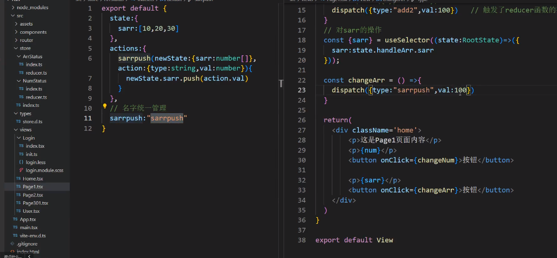The width and height of the screenshot is (557, 258).
Task: Click the TS icon of index.tsx in Login
Action: pyautogui.click(x=22, y=146)
